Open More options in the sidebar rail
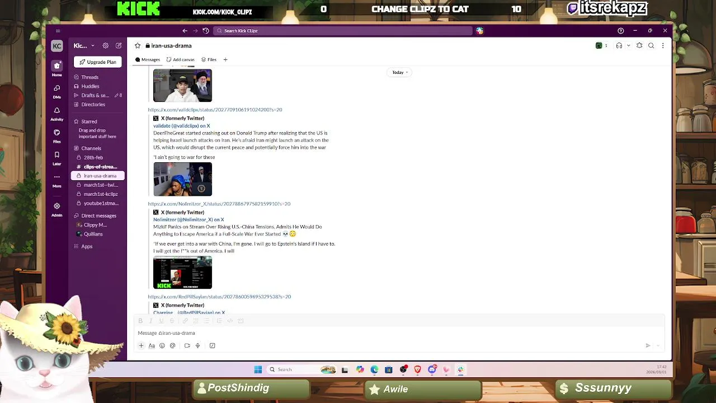This screenshot has height=403, width=716. [56, 180]
